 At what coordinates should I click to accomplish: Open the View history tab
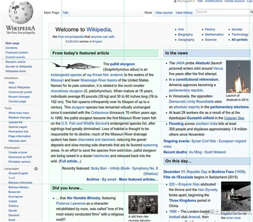[x=184, y=13]
